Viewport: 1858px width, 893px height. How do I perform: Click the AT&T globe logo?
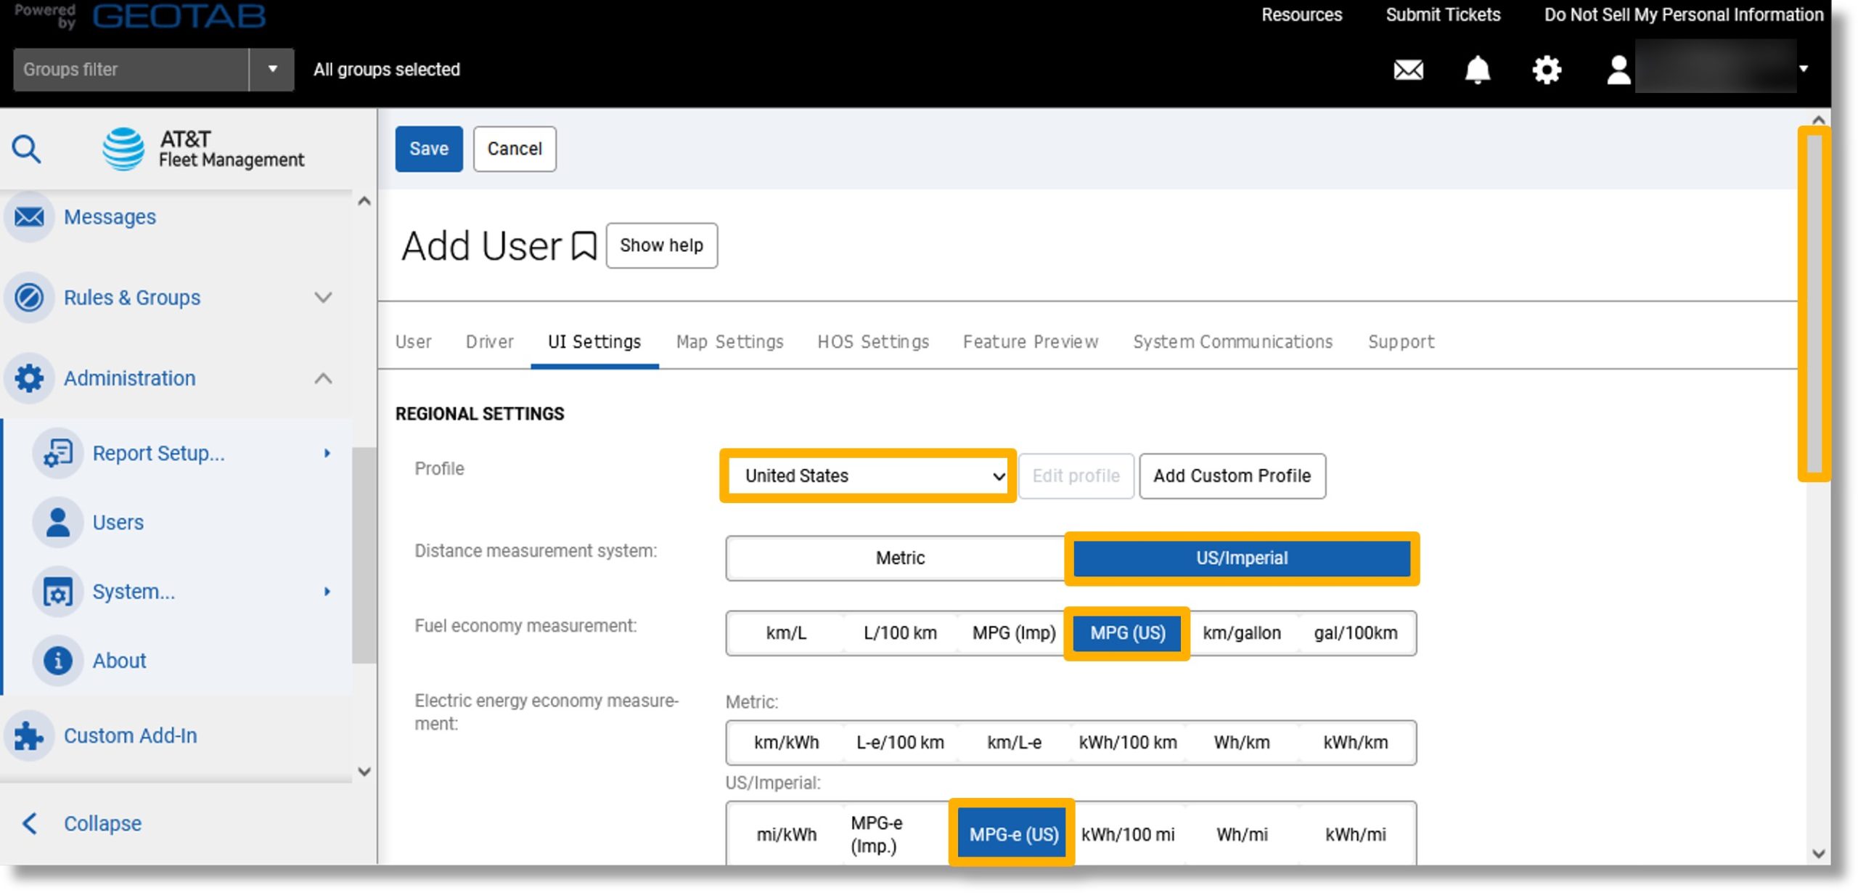123,149
